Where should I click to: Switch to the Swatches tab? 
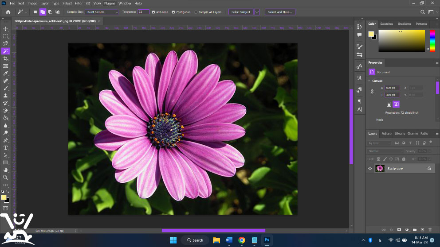pos(386,24)
